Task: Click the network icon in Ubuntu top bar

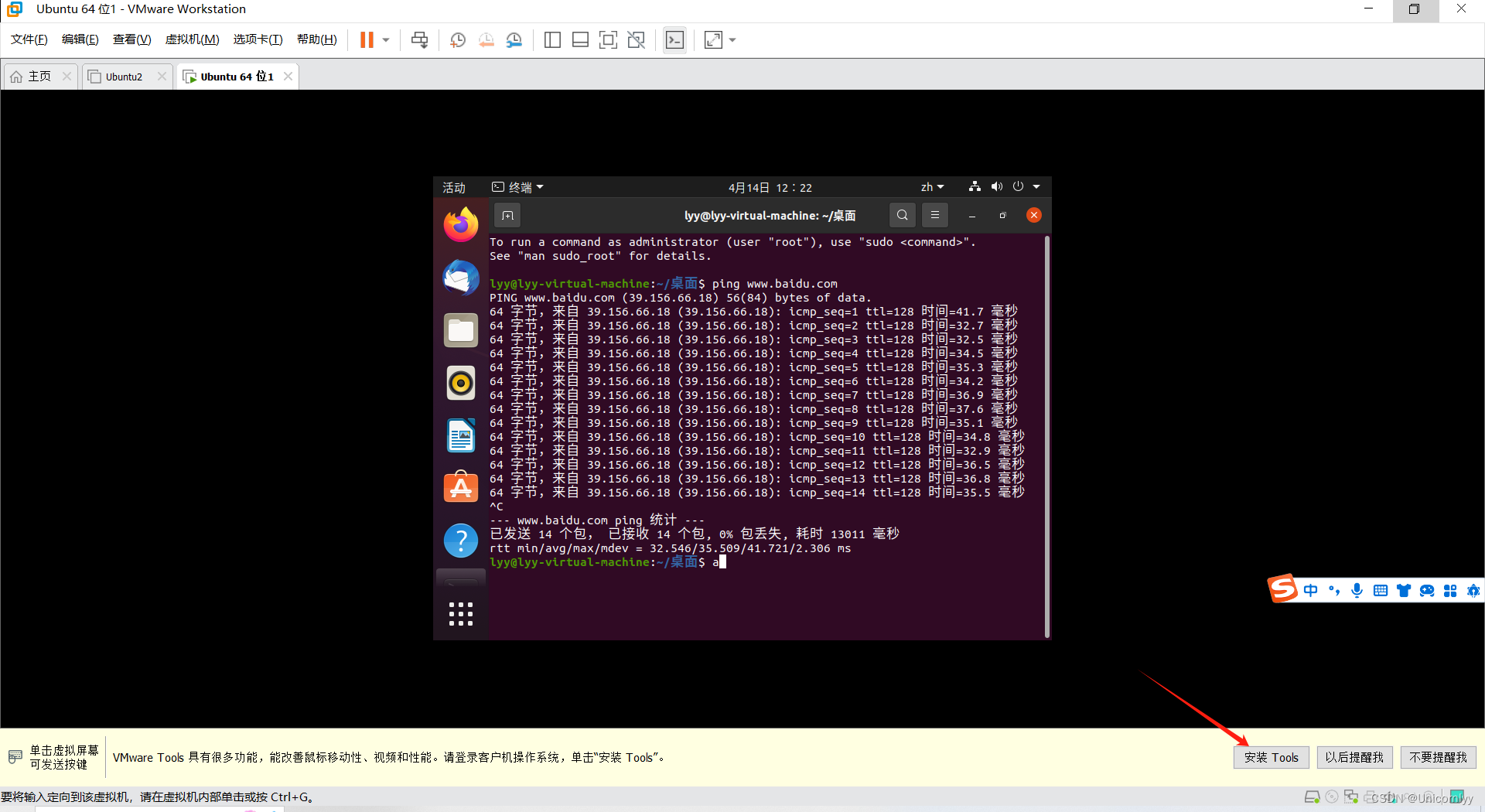Action: tap(975, 186)
